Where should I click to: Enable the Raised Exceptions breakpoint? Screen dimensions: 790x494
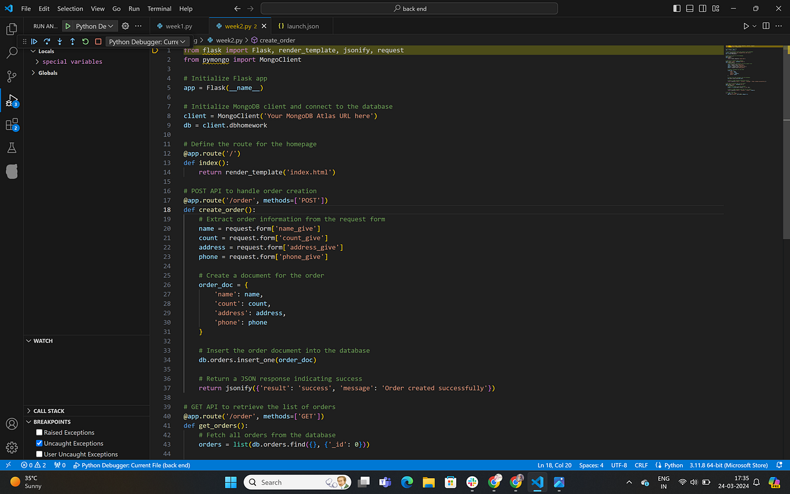38,432
